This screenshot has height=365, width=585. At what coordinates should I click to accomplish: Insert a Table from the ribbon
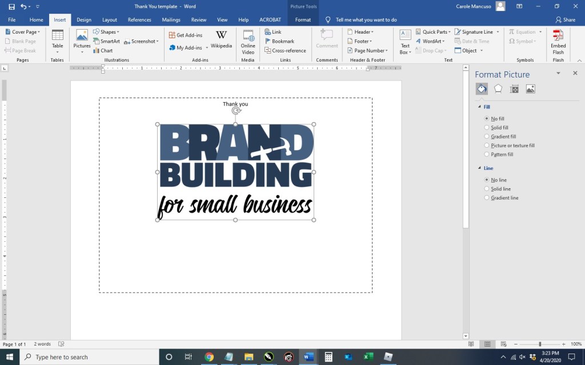tap(58, 39)
